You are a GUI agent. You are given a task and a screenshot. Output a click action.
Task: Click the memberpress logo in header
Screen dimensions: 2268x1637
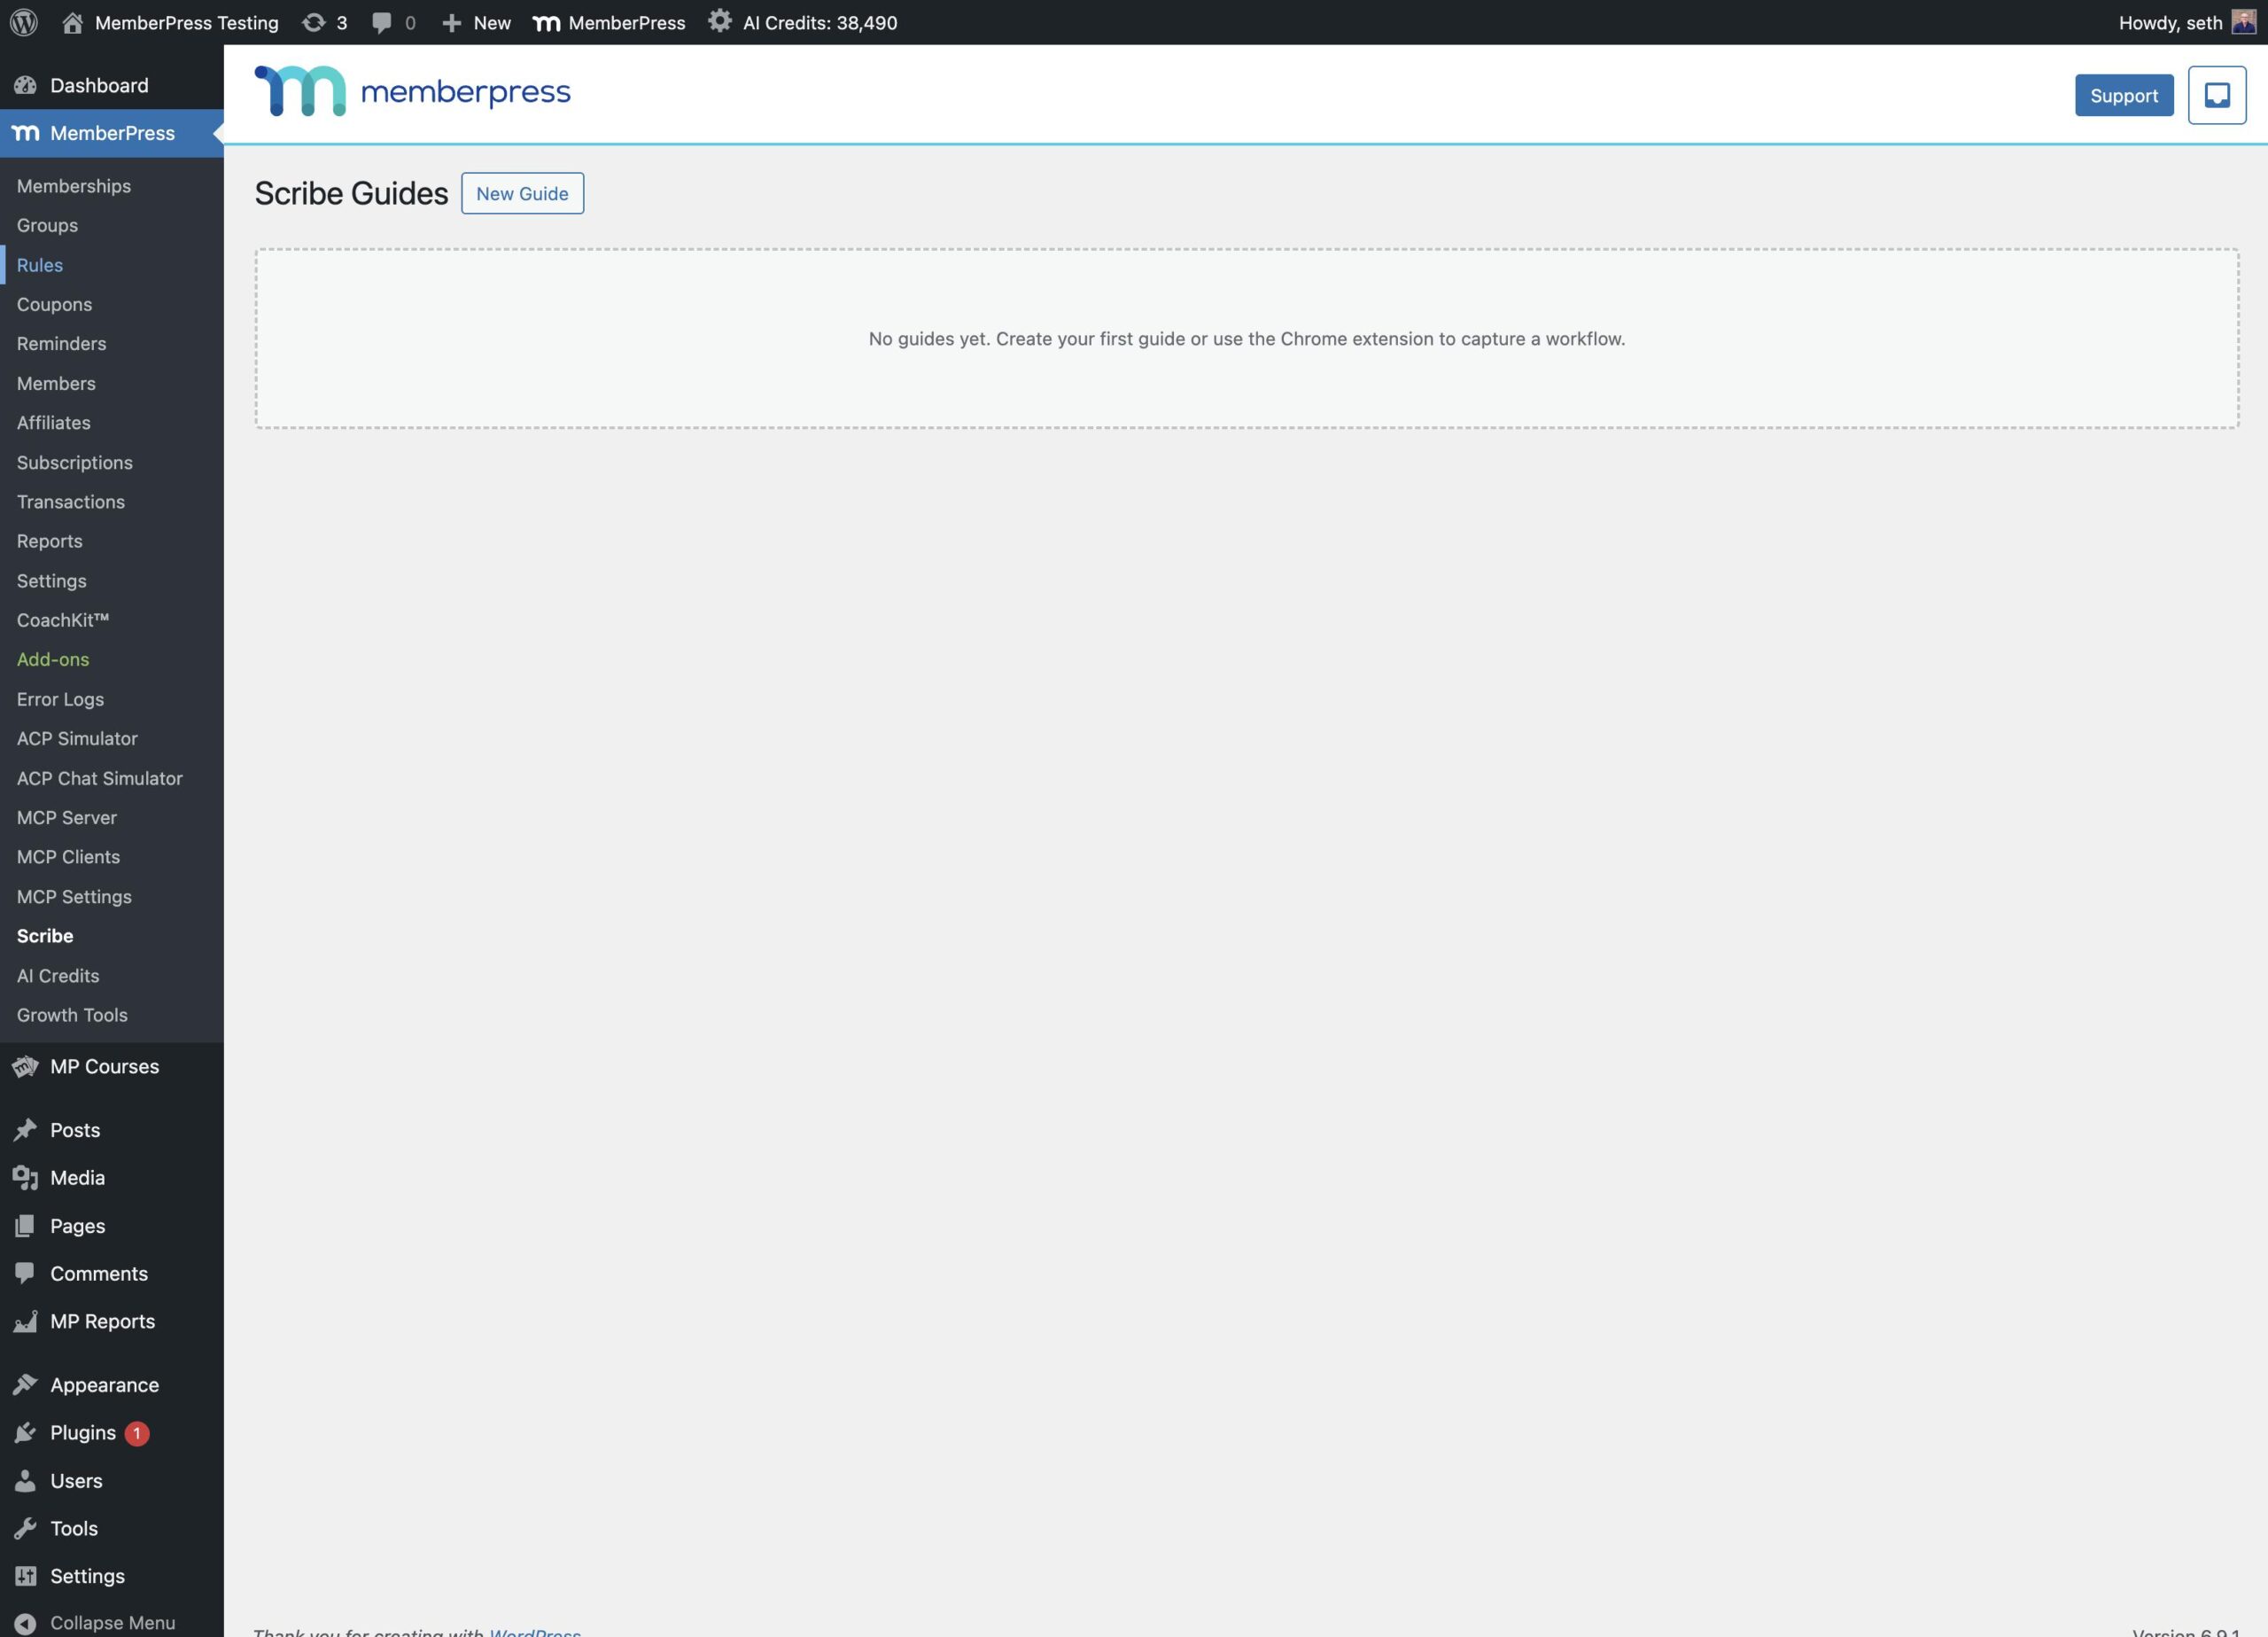click(412, 91)
